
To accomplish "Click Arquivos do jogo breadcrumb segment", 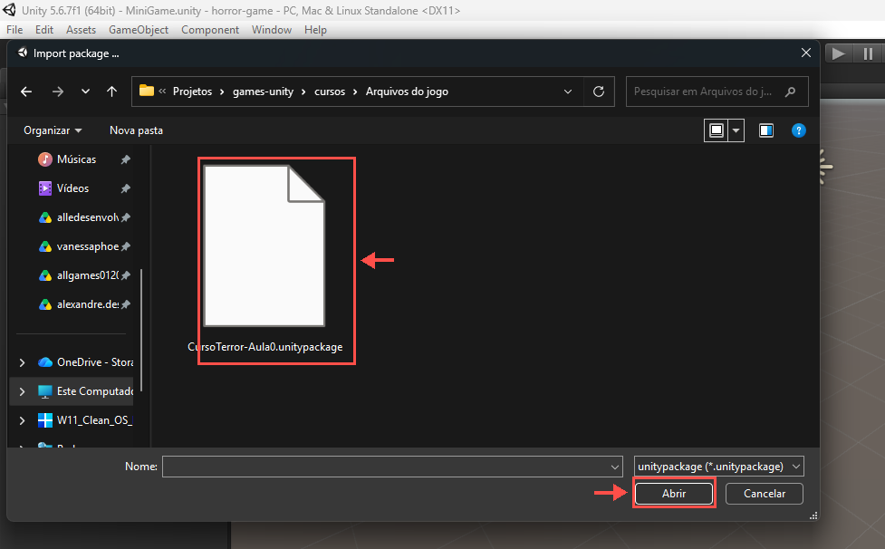I will point(407,91).
